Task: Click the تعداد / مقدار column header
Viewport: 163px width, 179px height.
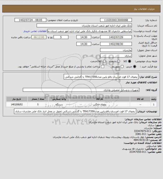Action: (x=38, y=99)
